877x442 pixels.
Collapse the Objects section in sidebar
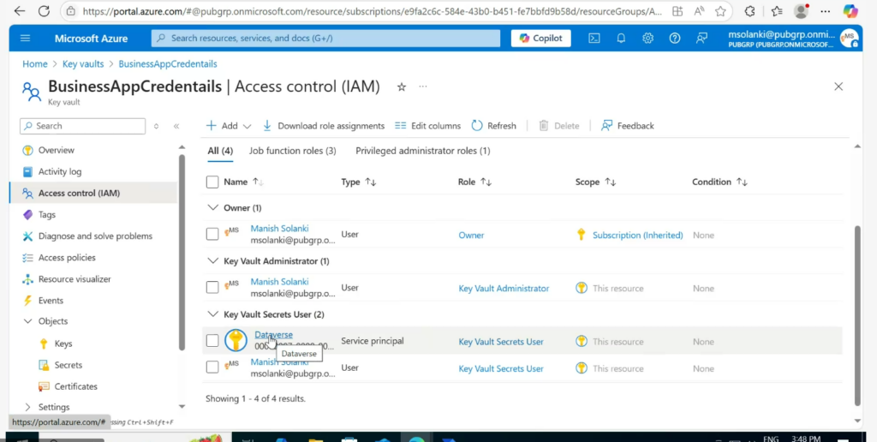point(27,321)
